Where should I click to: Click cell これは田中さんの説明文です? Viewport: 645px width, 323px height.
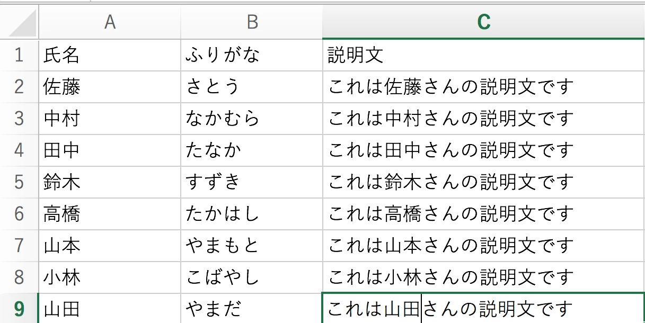(483, 150)
